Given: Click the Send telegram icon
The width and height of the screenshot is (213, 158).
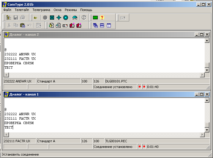Looking at the screenshot, I should 39,25.
